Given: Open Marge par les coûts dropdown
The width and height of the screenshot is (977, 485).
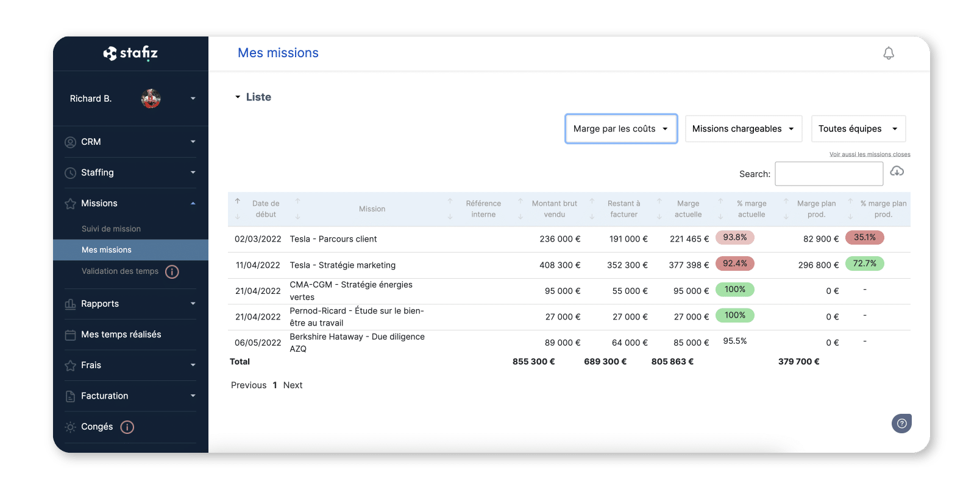Looking at the screenshot, I should point(621,129).
